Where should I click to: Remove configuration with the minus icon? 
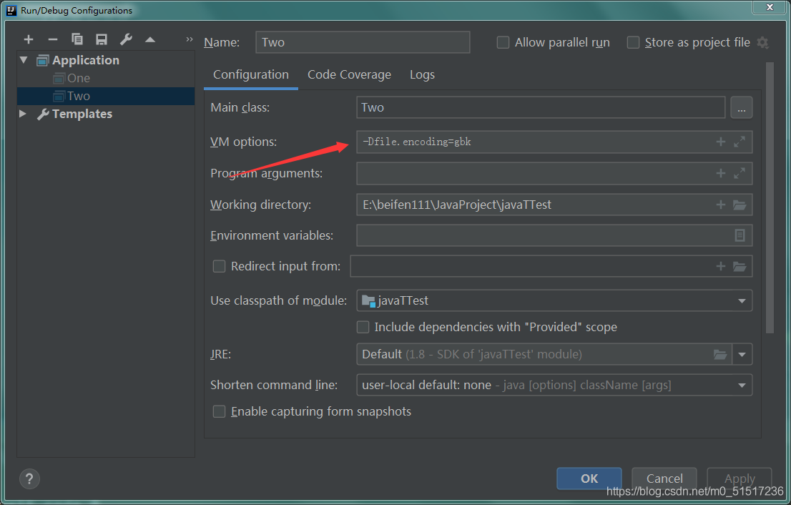pos(53,39)
